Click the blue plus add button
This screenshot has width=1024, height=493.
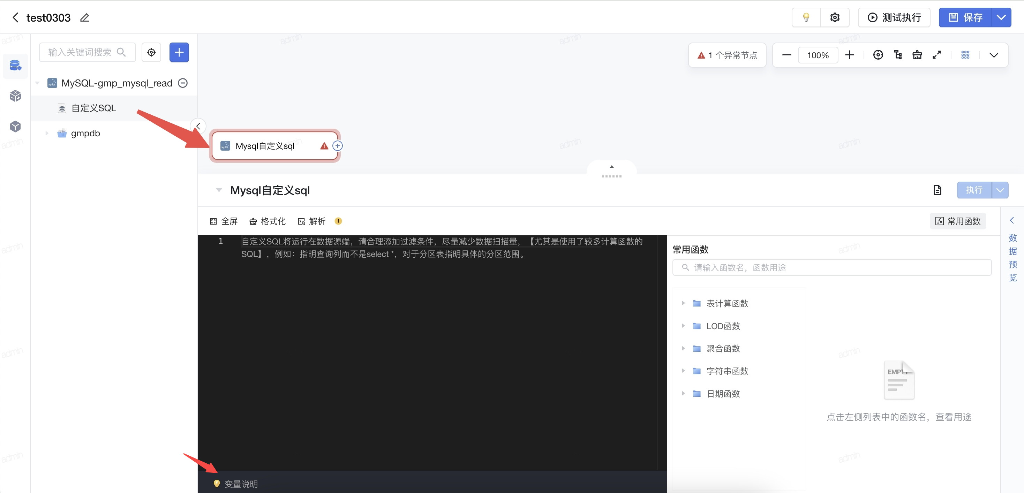pos(179,52)
